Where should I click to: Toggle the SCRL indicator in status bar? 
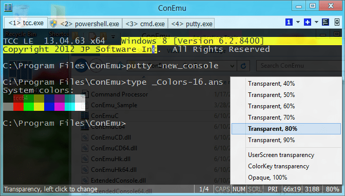click(x=255, y=189)
